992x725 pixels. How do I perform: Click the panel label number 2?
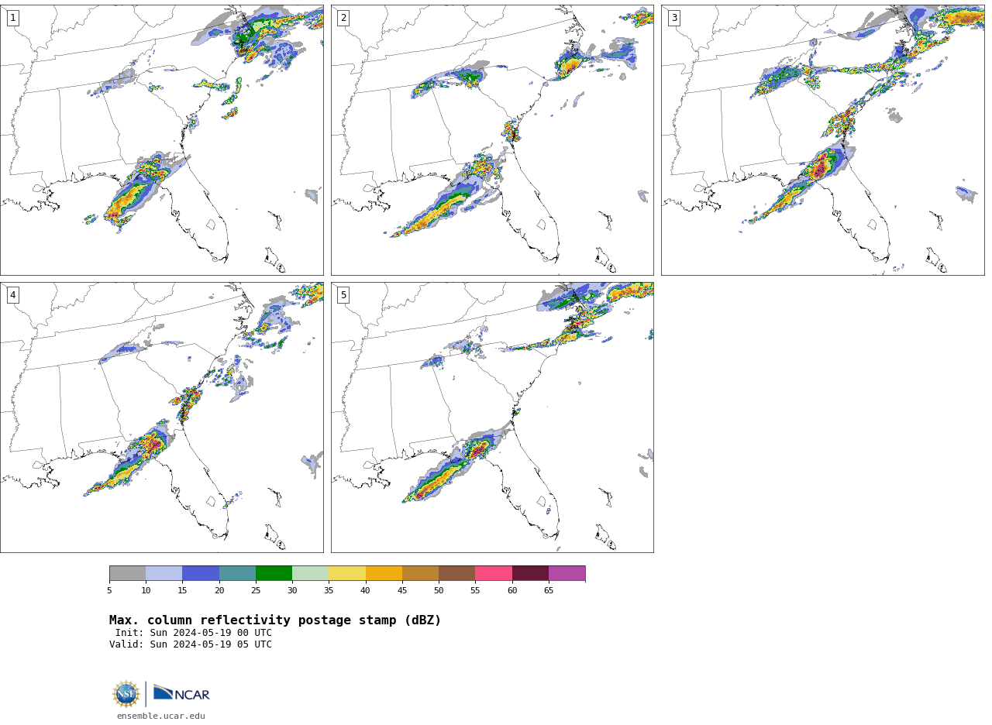pos(343,18)
